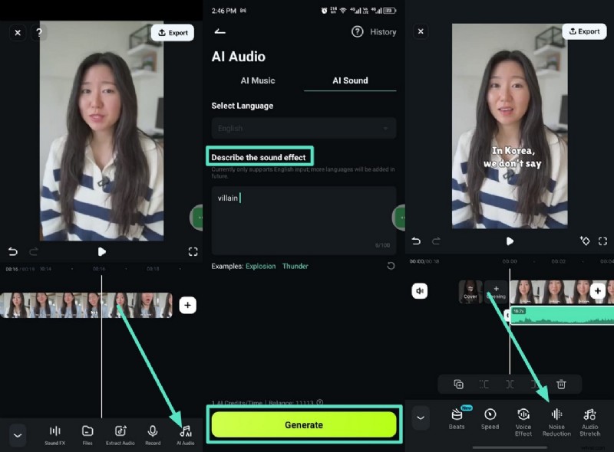Open AI Audio from the bottom toolbar
The height and width of the screenshot is (452, 614).
(185, 433)
